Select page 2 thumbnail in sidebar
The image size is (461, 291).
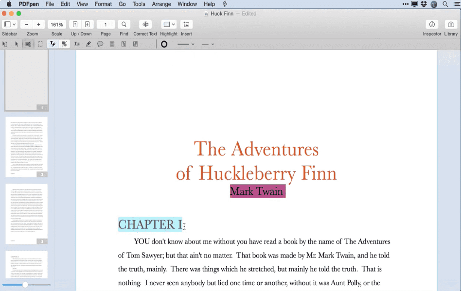tap(26, 147)
